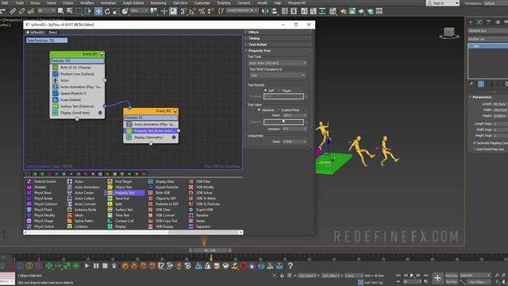
Task: Select the Find Target operator
Action: point(123,182)
